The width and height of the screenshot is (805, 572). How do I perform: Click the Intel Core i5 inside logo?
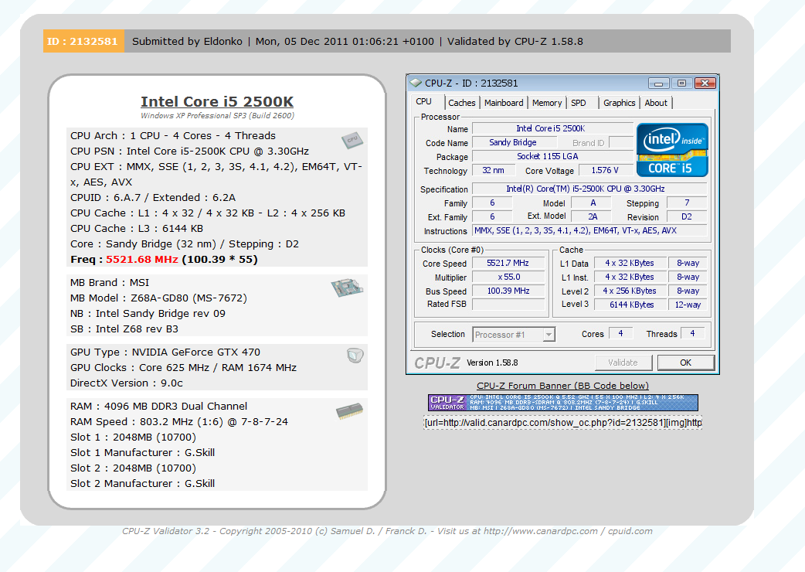coord(673,150)
